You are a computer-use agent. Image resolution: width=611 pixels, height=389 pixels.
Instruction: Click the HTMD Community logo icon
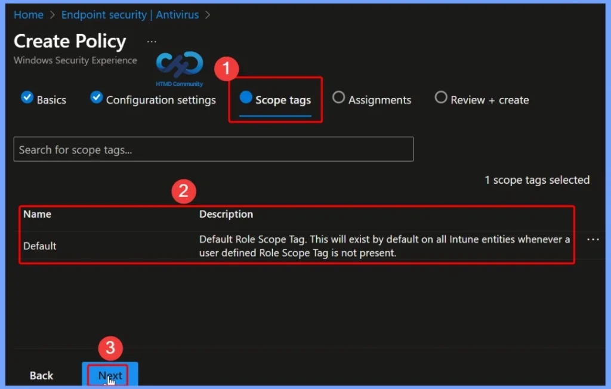pyautogui.click(x=178, y=66)
